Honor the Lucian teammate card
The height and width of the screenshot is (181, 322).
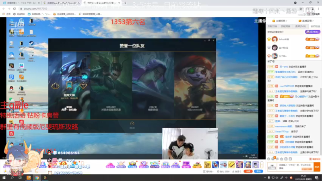111,85
